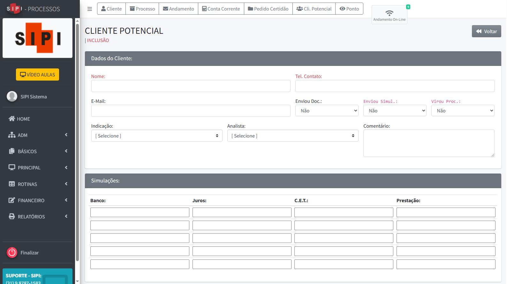Open the Processo toolbar tab
This screenshot has height=284, width=507.
(142, 9)
